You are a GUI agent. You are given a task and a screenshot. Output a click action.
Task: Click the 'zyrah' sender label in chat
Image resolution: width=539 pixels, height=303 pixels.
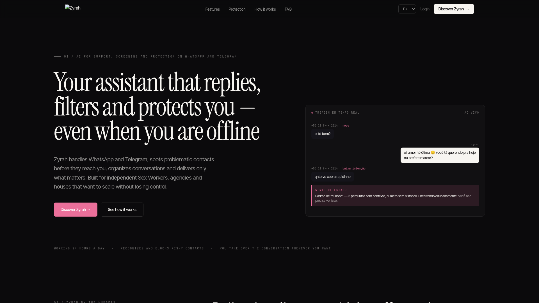pos(475,144)
